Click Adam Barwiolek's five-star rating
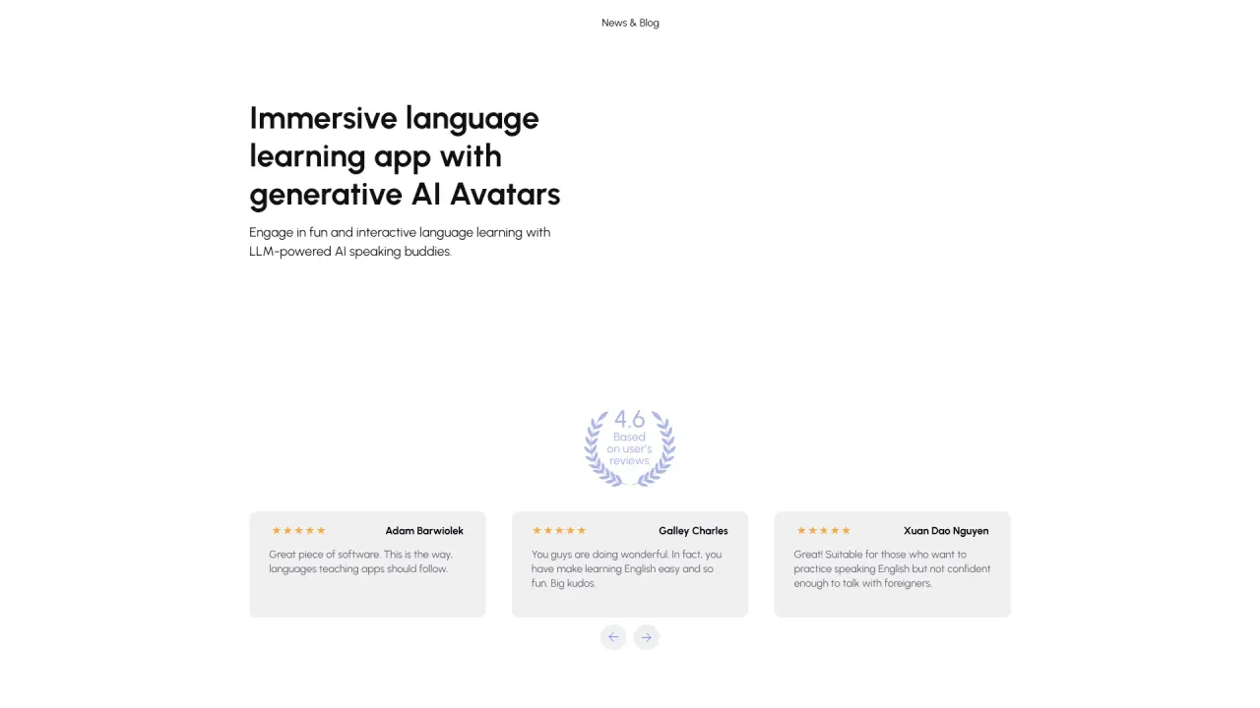The height and width of the screenshot is (708, 1260). 298,531
